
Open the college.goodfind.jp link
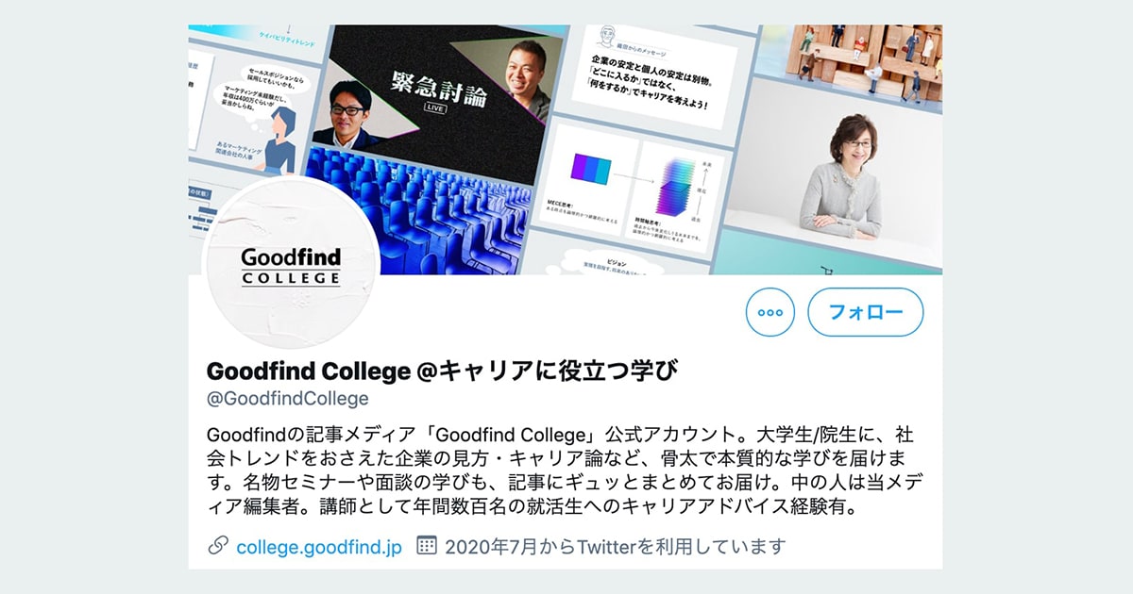pos(319,546)
